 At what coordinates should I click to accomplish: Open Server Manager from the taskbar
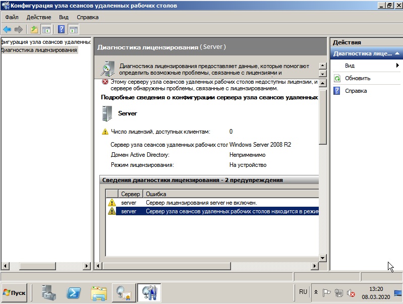click(49, 293)
